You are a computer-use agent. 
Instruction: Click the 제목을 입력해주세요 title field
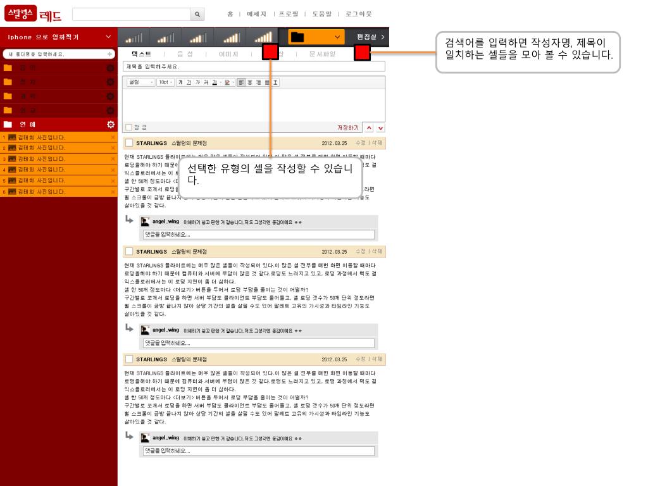pos(254,66)
